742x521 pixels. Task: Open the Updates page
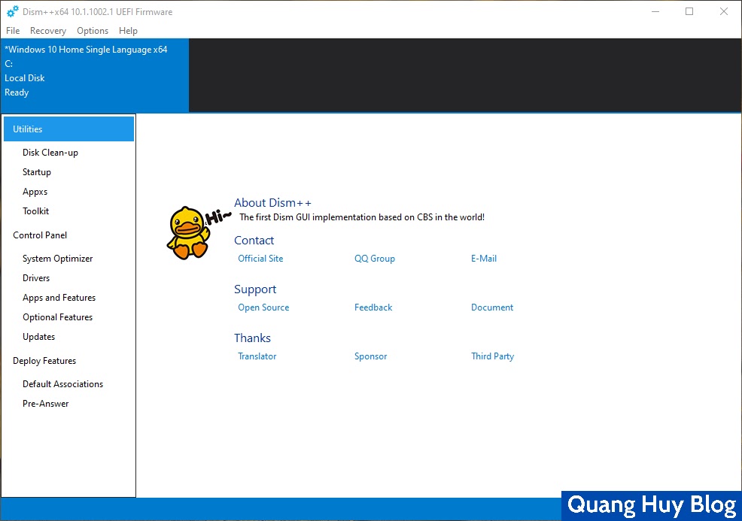coord(38,337)
